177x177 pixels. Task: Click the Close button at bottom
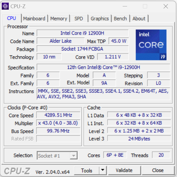pos(158,170)
